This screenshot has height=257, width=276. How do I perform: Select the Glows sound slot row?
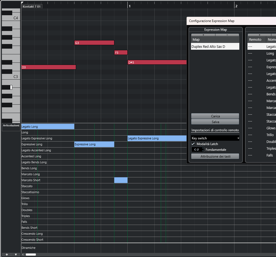tap(262, 128)
